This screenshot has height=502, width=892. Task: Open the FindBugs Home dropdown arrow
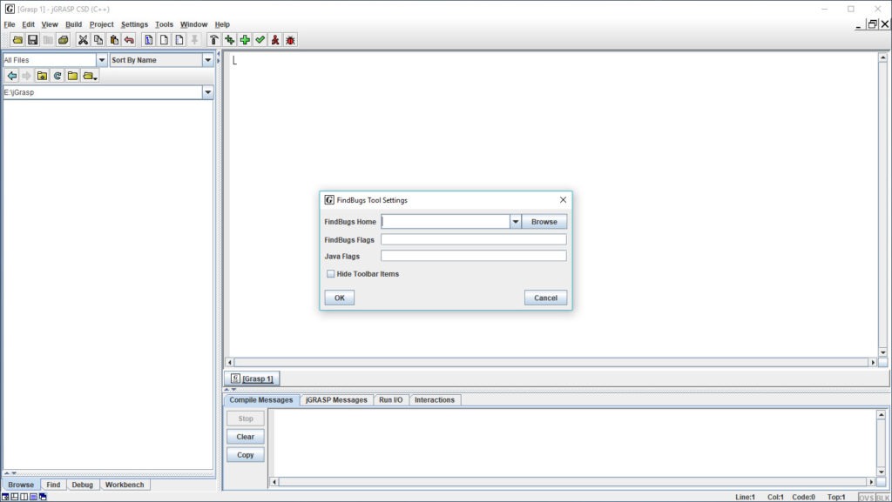(x=516, y=222)
